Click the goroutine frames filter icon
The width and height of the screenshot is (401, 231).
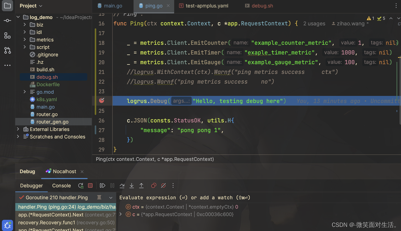tap(99, 197)
